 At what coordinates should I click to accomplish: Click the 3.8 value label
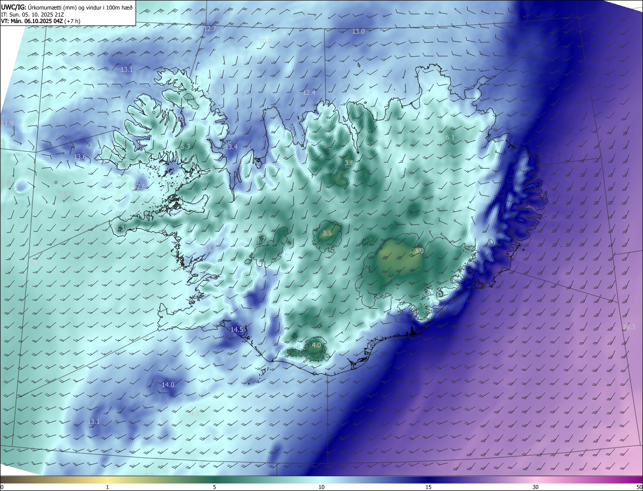point(349,163)
